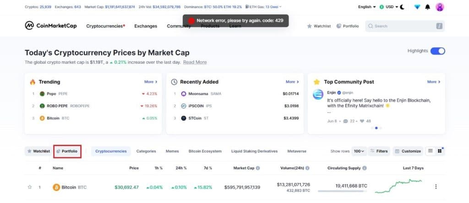Click the slash shortcut icon in search
This screenshot has height=203, width=469.
click(439, 26)
